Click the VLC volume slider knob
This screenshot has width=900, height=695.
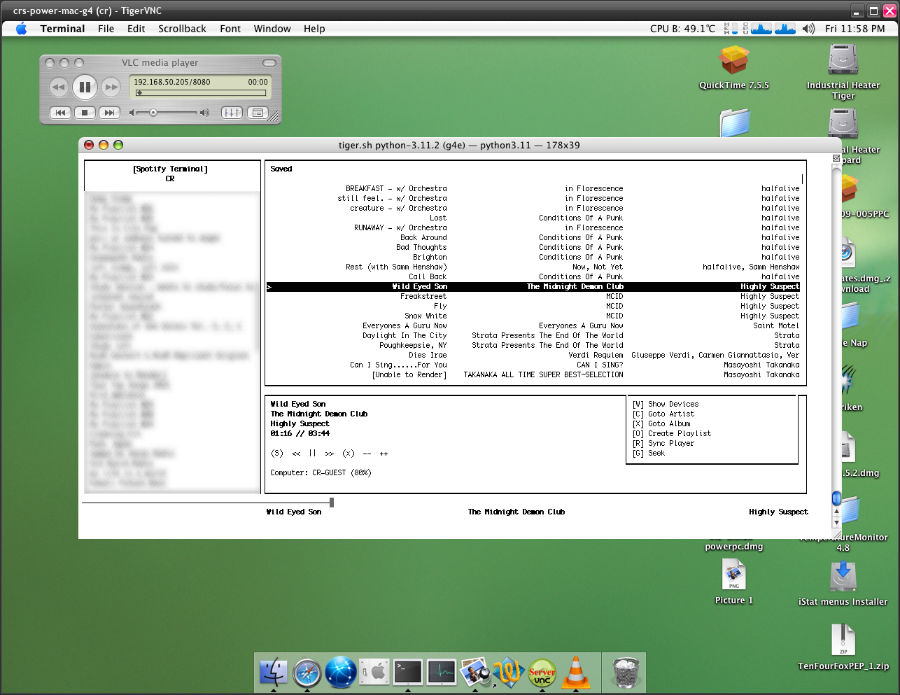click(153, 113)
